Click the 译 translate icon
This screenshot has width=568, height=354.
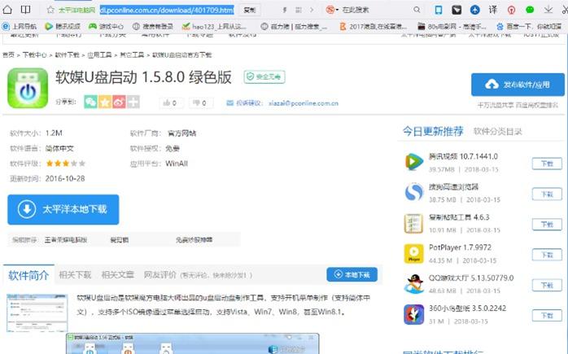tap(493, 10)
